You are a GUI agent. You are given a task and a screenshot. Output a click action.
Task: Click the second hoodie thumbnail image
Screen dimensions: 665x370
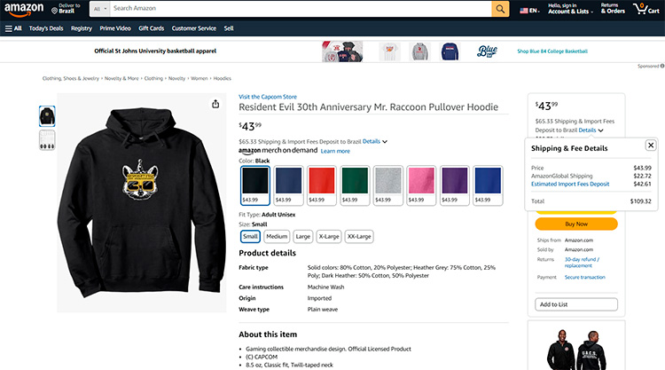pos(47,140)
